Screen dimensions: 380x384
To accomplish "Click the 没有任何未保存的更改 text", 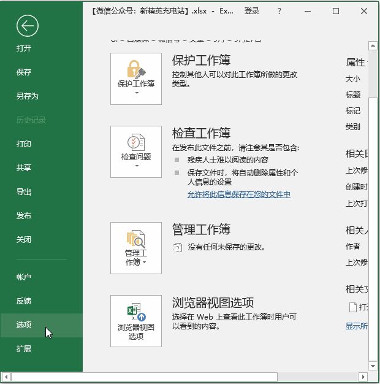I will click(x=227, y=247).
